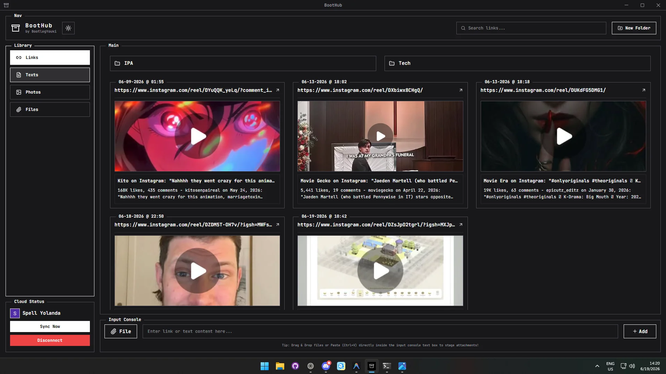Click the ENG US language indicator
This screenshot has width=666, height=374.
click(x=610, y=366)
